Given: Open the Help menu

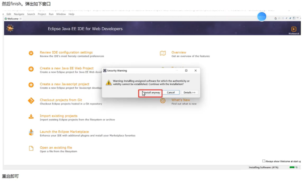Looking at the screenshot, I should click(x=71, y=14).
